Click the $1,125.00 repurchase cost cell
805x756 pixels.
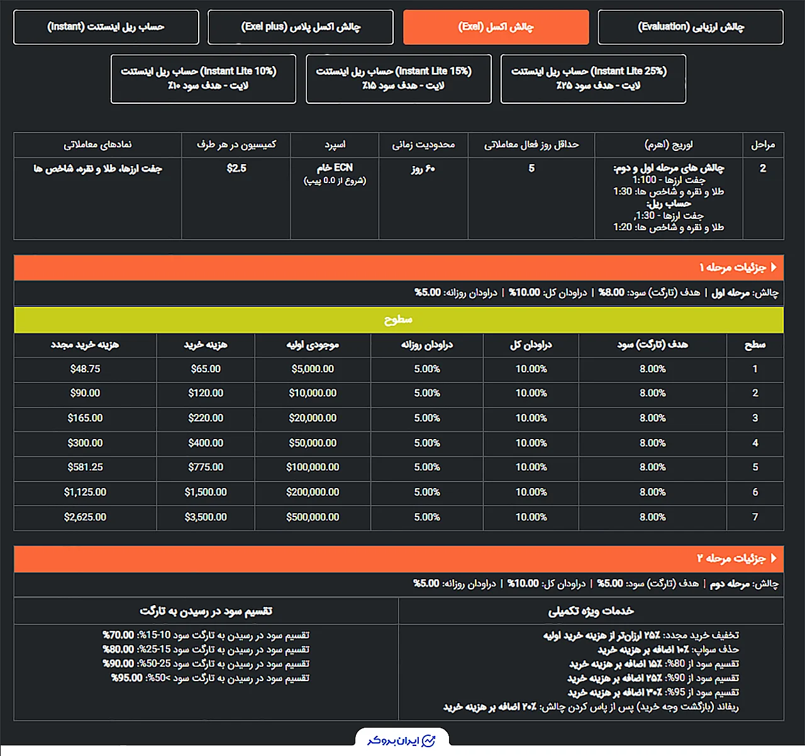click(85, 492)
